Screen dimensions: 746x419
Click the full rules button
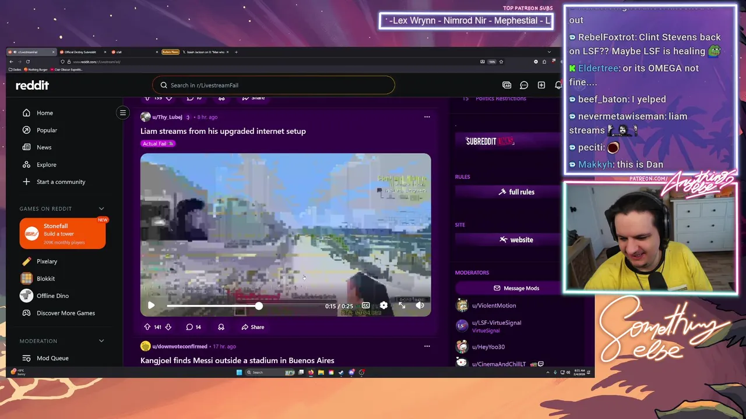pos(516,192)
